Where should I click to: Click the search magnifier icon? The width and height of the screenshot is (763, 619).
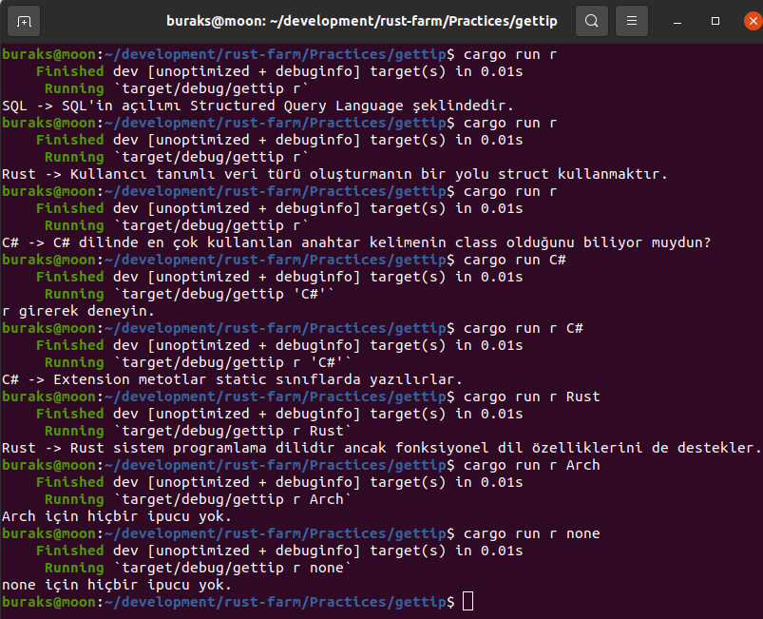tap(592, 20)
